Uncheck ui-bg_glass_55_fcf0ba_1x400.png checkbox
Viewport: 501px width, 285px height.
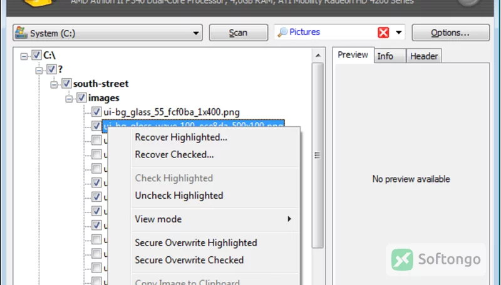96,112
